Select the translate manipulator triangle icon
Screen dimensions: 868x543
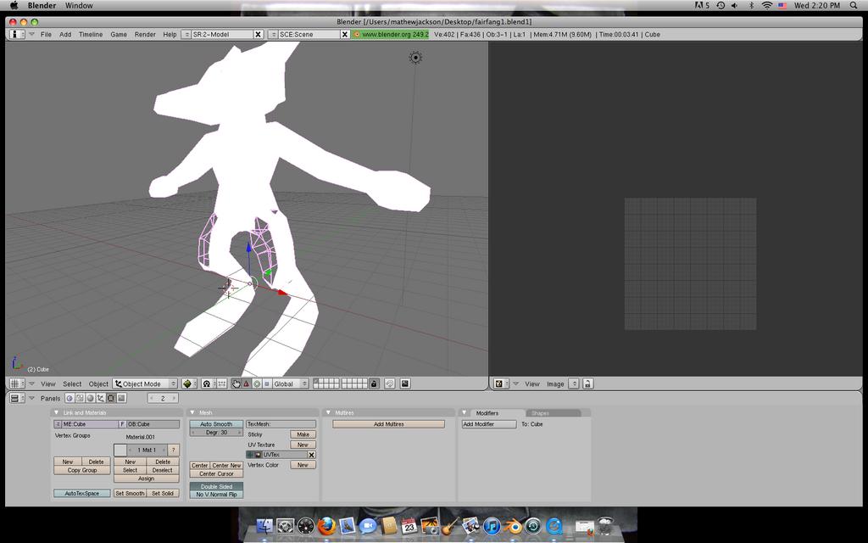(x=247, y=383)
